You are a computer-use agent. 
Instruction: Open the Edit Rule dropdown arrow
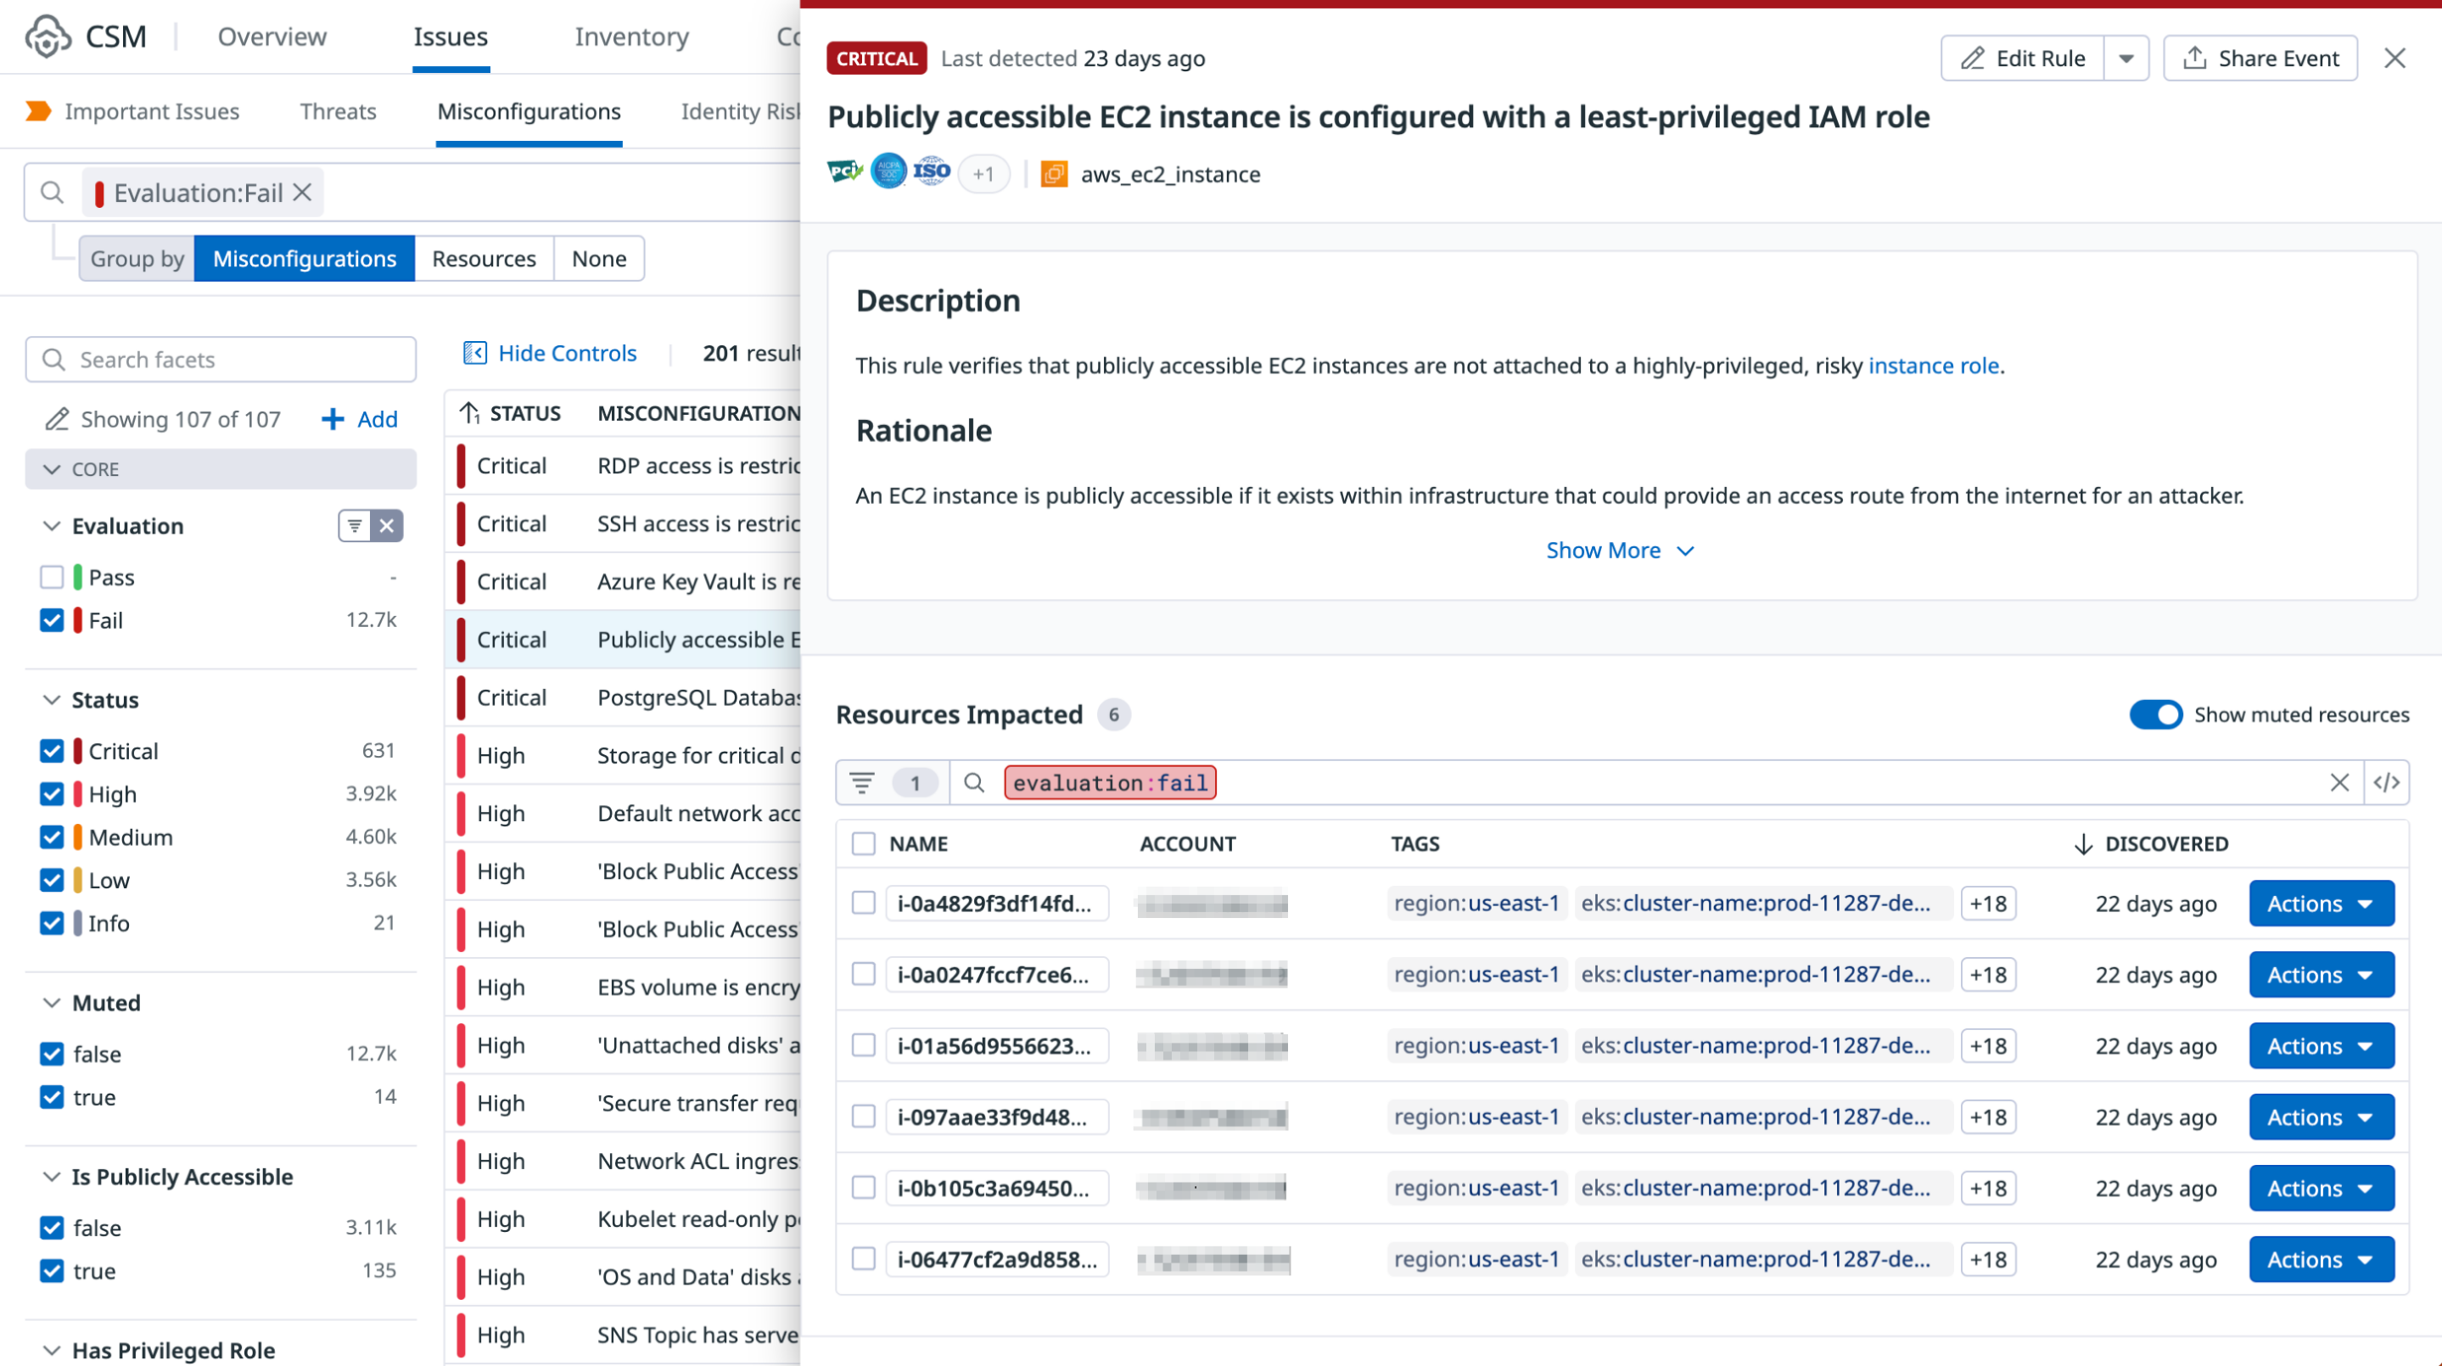[x=2126, y=59]
